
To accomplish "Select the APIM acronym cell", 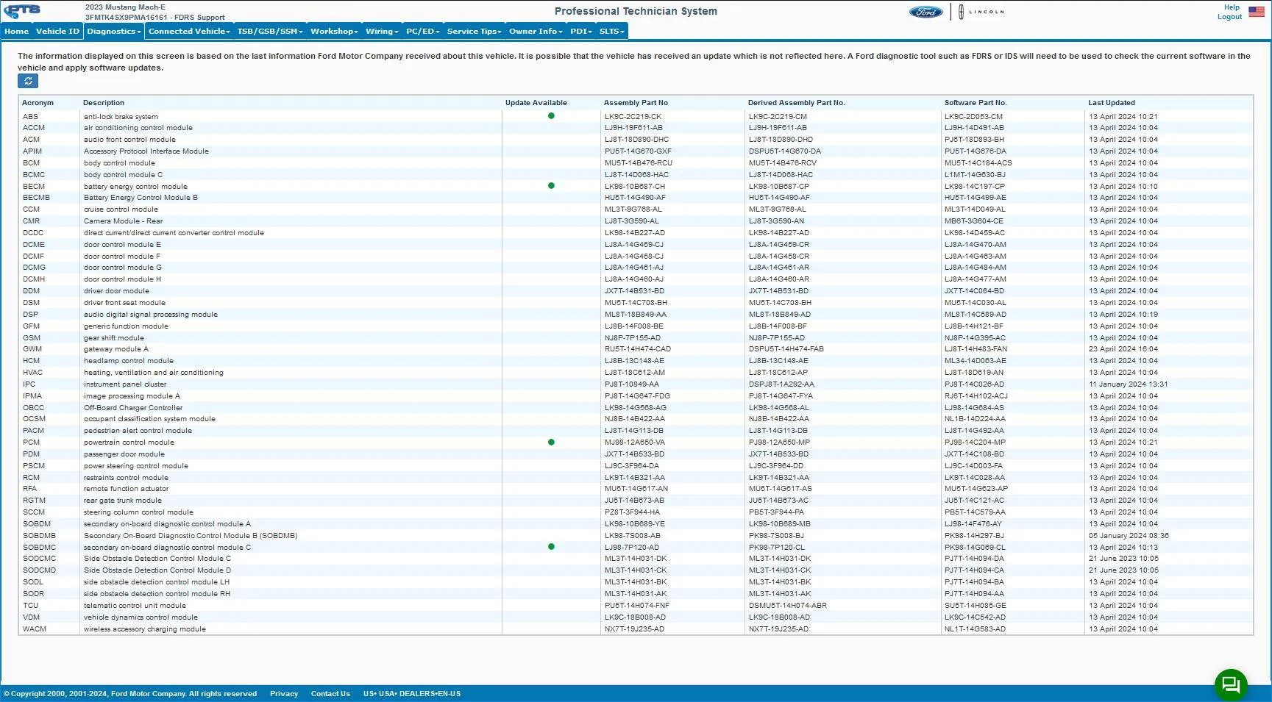I will point(32,151).
